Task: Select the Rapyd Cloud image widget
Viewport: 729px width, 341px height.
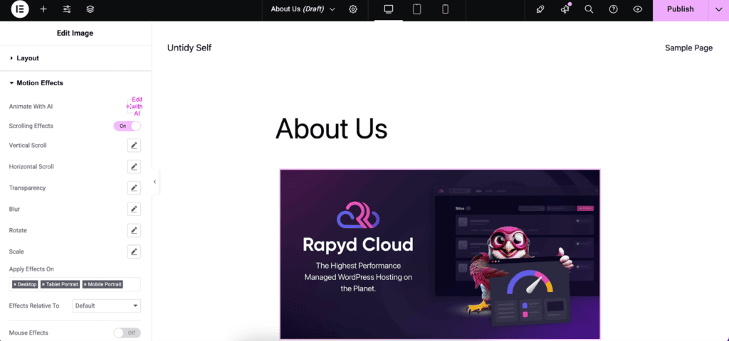Action: pos(440,254)
